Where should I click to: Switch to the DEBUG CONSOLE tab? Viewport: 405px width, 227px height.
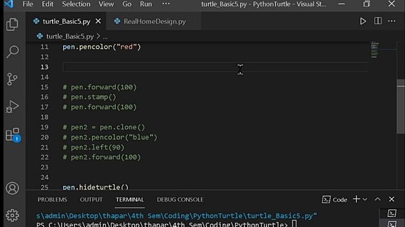tap(180, 199)
